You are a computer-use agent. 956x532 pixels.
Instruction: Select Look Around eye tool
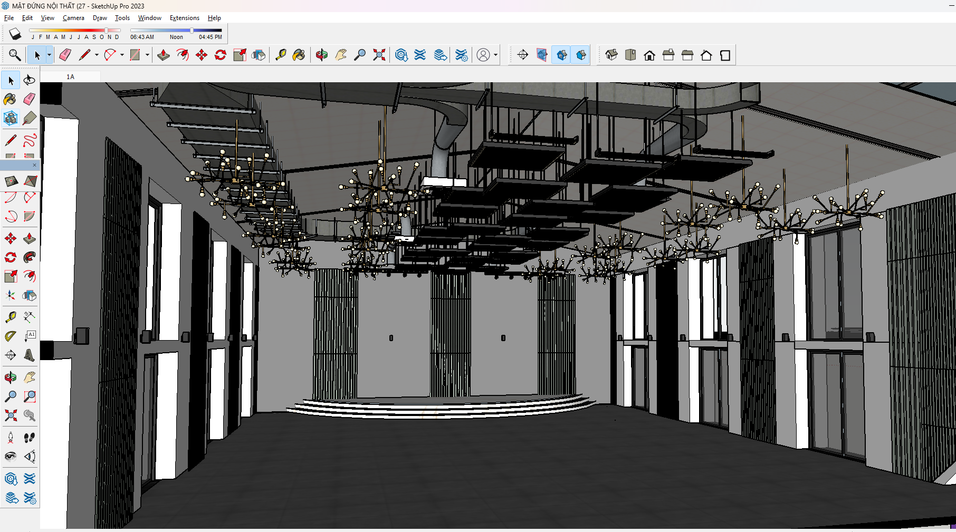pos(11,457)
